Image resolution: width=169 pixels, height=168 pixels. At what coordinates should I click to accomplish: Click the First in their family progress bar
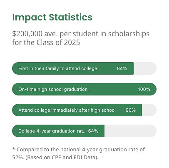[x=84, y=68]
